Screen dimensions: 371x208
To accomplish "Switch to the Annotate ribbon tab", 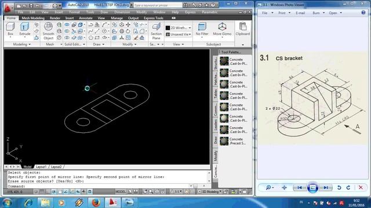I will click(x=86, y=18).
